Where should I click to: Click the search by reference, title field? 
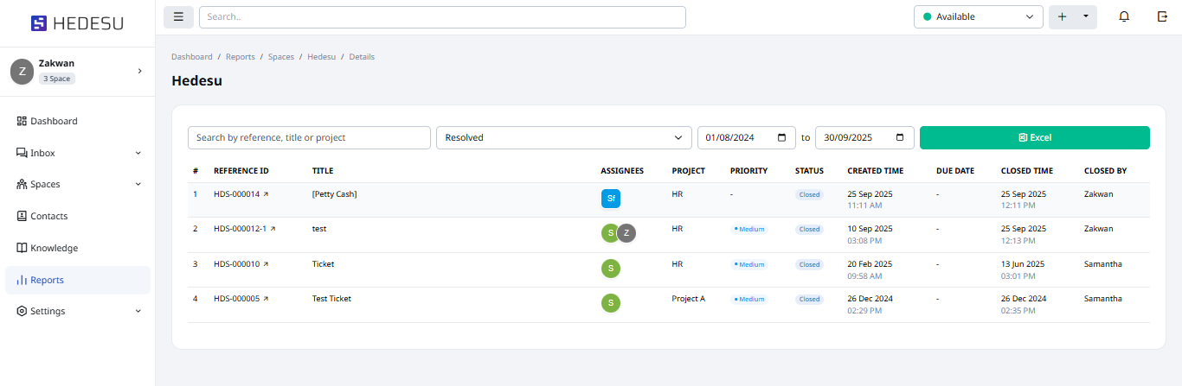pyautogui.click(x=309, y=137)
